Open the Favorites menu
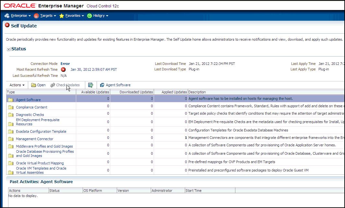Image resolution: width=345 pixels, height=208 pixels. (x=75, y=16)
